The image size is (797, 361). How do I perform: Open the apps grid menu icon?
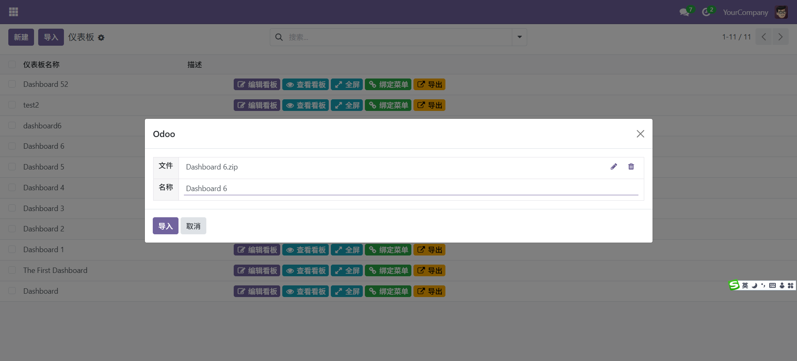pos(13,12)
